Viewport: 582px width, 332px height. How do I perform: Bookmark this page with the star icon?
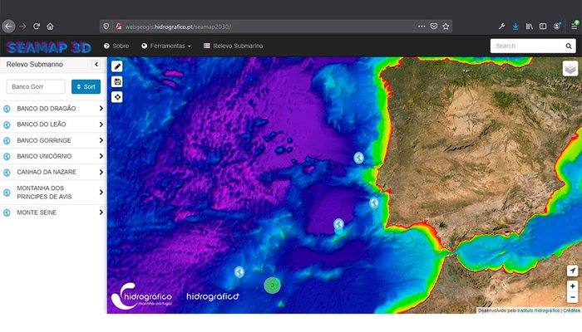point(446,26)
